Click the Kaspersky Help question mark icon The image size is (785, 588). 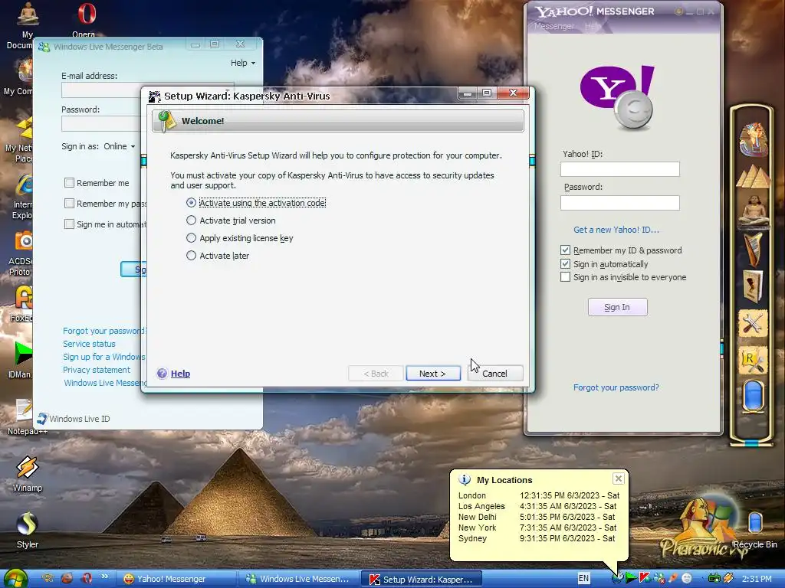(162, 374)
